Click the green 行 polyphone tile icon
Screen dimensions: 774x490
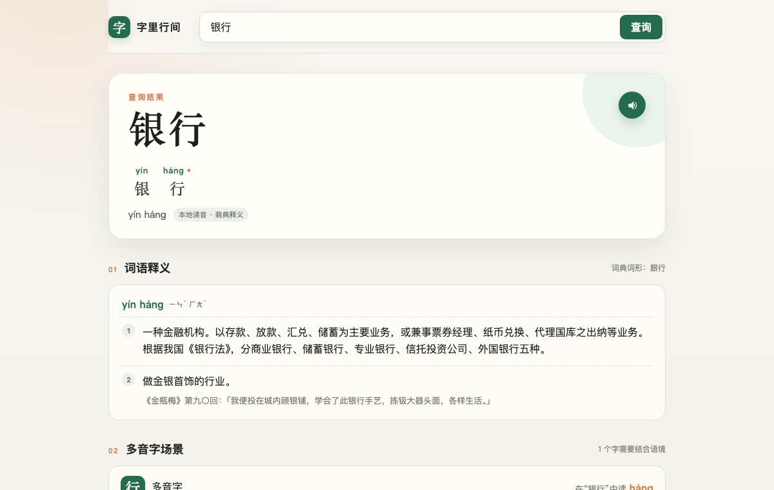coord(133,483)
